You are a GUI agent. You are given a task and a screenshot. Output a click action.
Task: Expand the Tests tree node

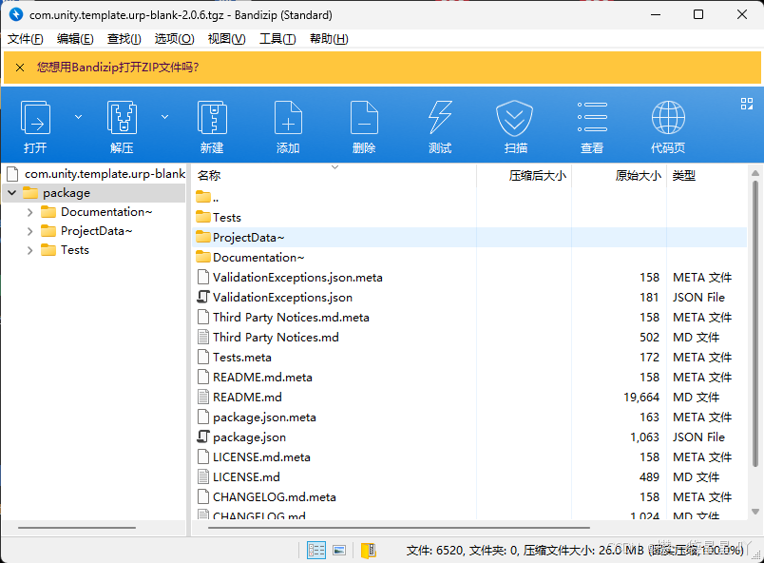(x=30, y=250)
